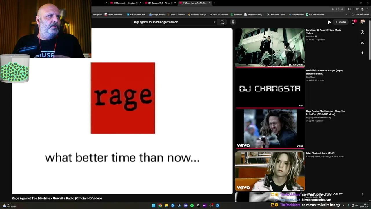Viewport: 371px width, 209px height.
Task: Open the browser extensions puzzle icon
Action: (350, 9)
